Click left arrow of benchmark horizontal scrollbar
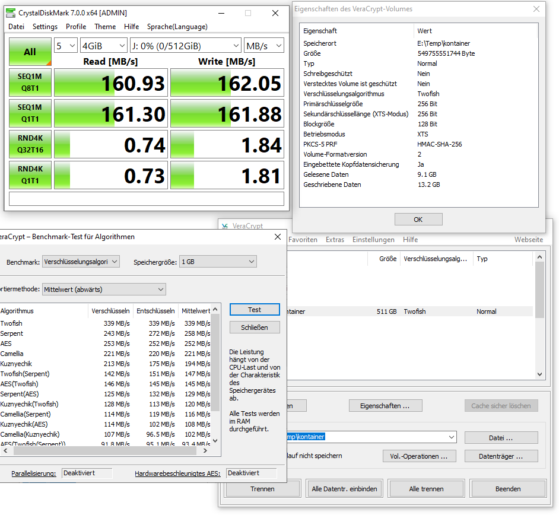Image resolution: width=559 pixels, height=515 pixels. pyautogui.click(x=5, y=451)
